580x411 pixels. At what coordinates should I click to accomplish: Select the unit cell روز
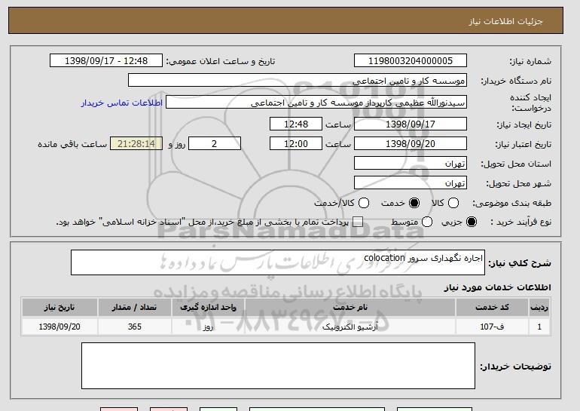(208, 327)
